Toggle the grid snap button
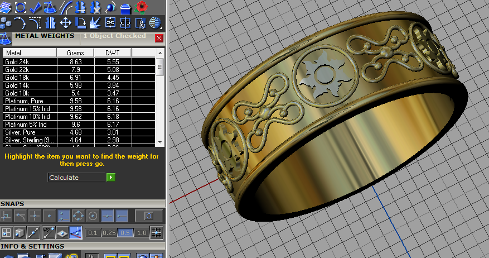This screenshot has height=258, width=489. click(x=157, y=233)
